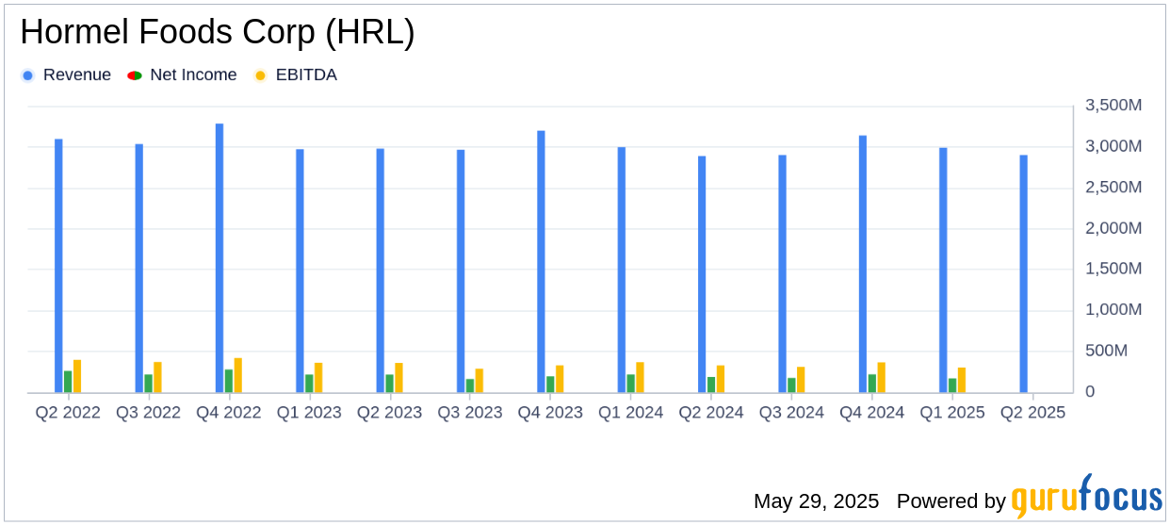Click the May 29, 2025 date text
Screen dimensions: 1170x525
point(816,501)
